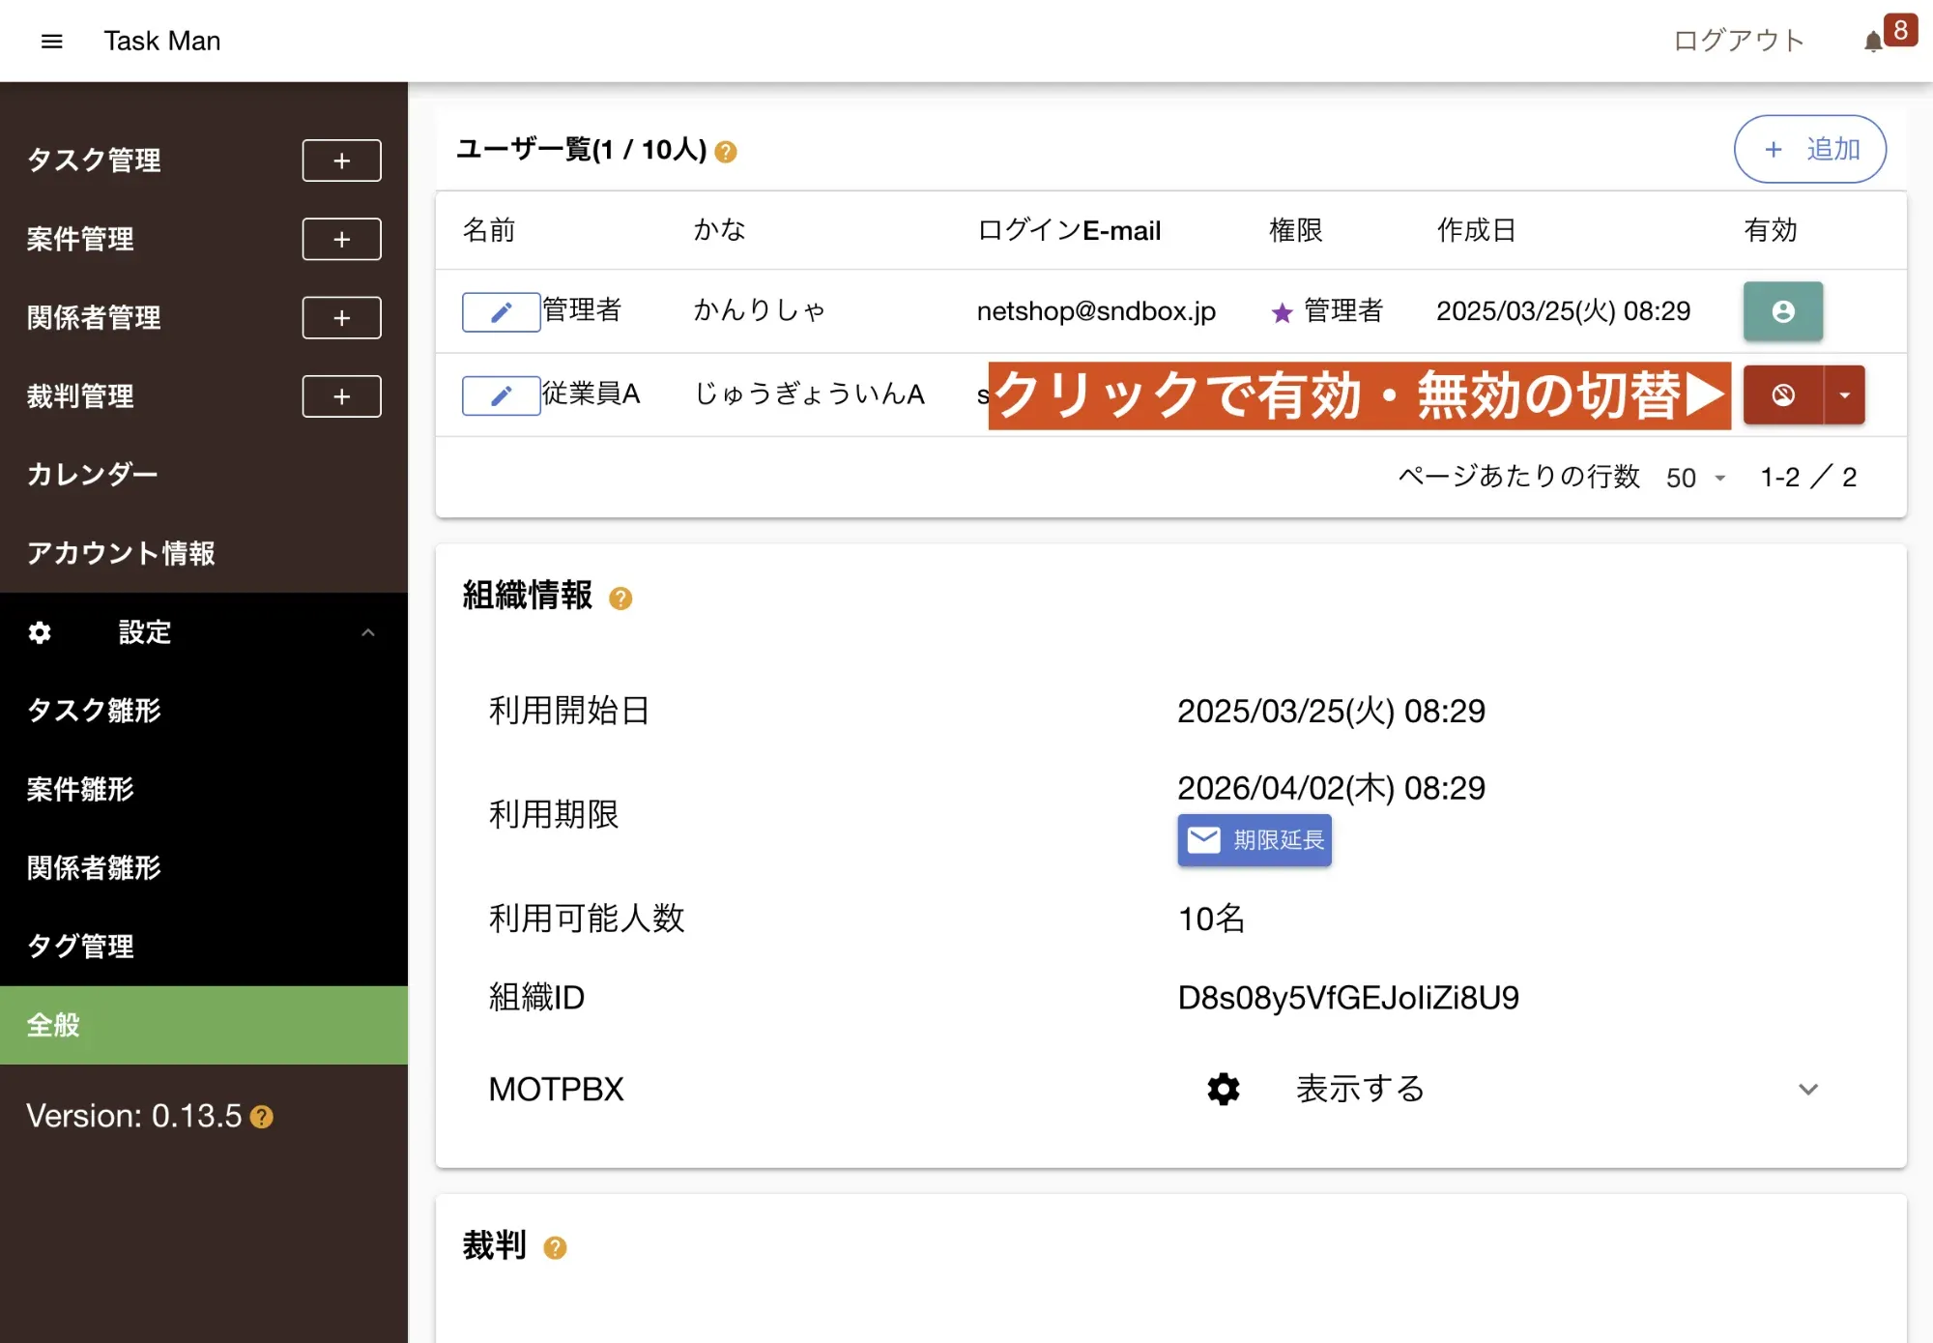Click the plus button beside 案件管理

click(341, 239)
